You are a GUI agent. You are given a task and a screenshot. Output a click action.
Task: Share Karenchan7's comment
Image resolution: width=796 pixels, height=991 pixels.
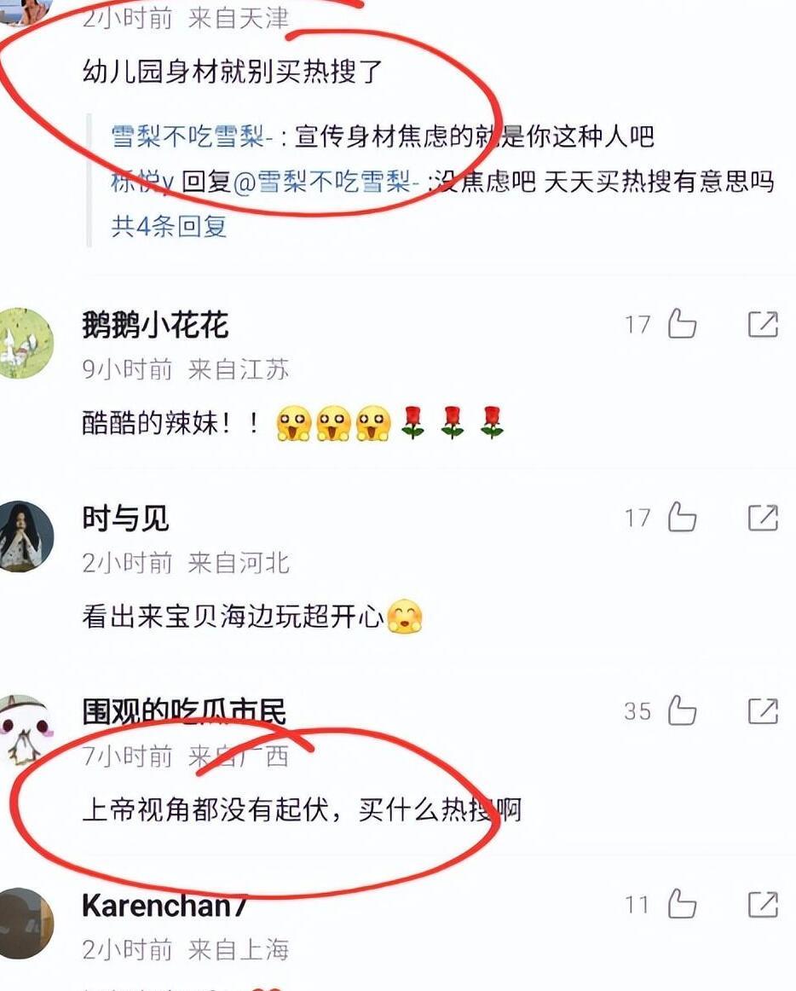point(763,904)
